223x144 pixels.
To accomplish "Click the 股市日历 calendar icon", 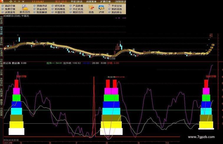I will point(25,8).
